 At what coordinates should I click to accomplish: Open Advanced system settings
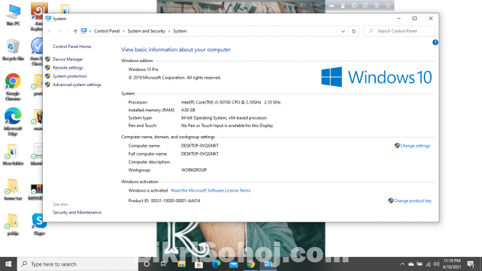click(x=77, y=85)
